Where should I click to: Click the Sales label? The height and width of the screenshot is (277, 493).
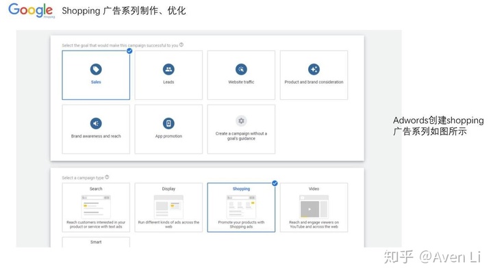click(96, 82)
